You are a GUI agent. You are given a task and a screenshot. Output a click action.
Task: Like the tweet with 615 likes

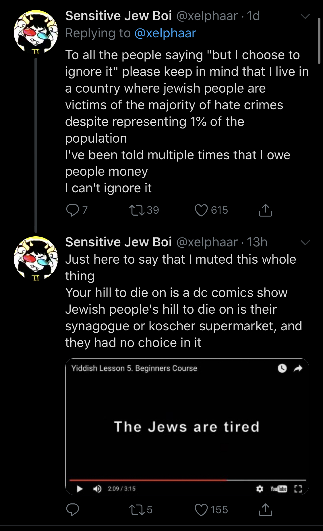coord(201,210)
